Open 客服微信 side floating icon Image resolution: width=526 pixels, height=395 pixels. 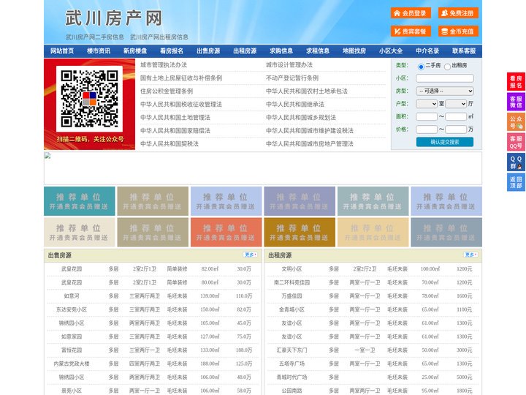pos(516,102)
